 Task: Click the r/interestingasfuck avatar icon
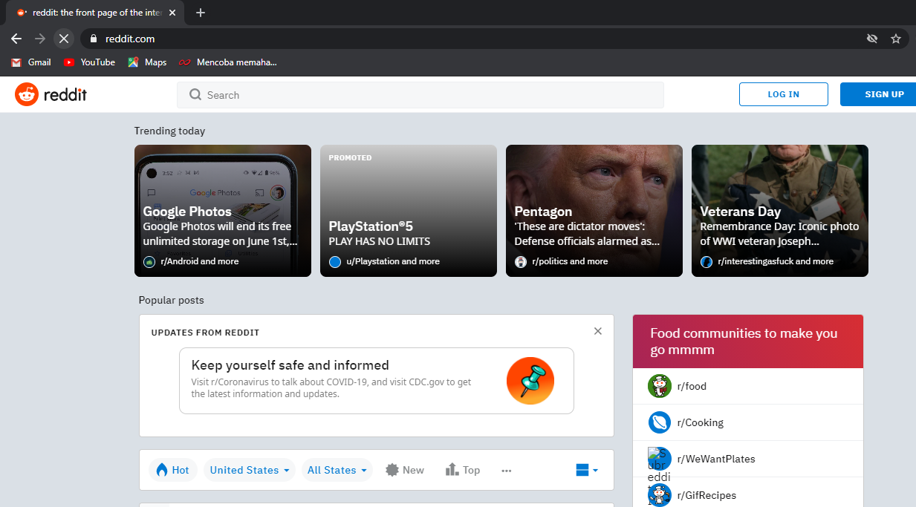[x=707, y=262]
